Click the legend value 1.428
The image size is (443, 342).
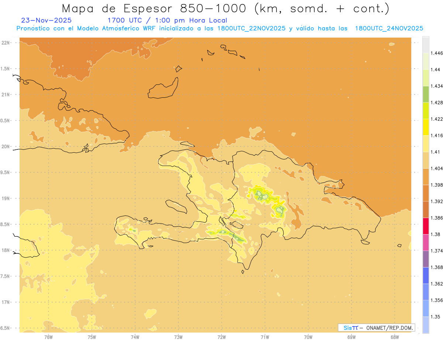click(x=437, y=102)
